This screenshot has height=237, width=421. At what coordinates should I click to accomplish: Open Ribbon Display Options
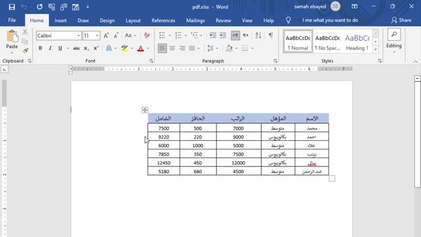pyautogui.click(x=355, y=7)
